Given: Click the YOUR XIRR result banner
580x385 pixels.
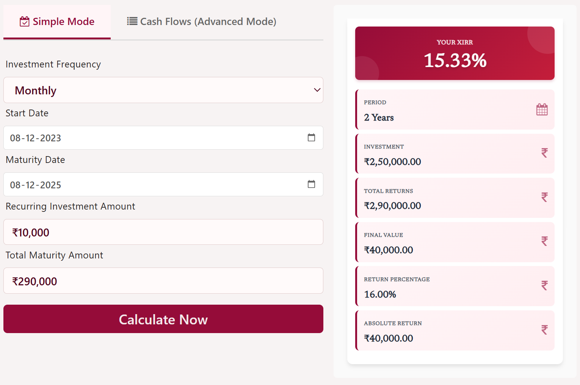Looking at the screenshot, I should click(455, 53).
